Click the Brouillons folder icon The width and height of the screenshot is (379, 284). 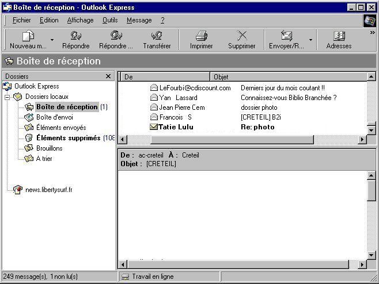(29, 148)
